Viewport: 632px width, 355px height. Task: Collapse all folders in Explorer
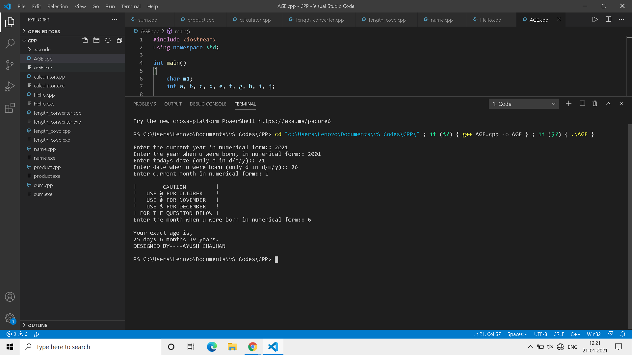pyautogui.click(x=119, y=40)
